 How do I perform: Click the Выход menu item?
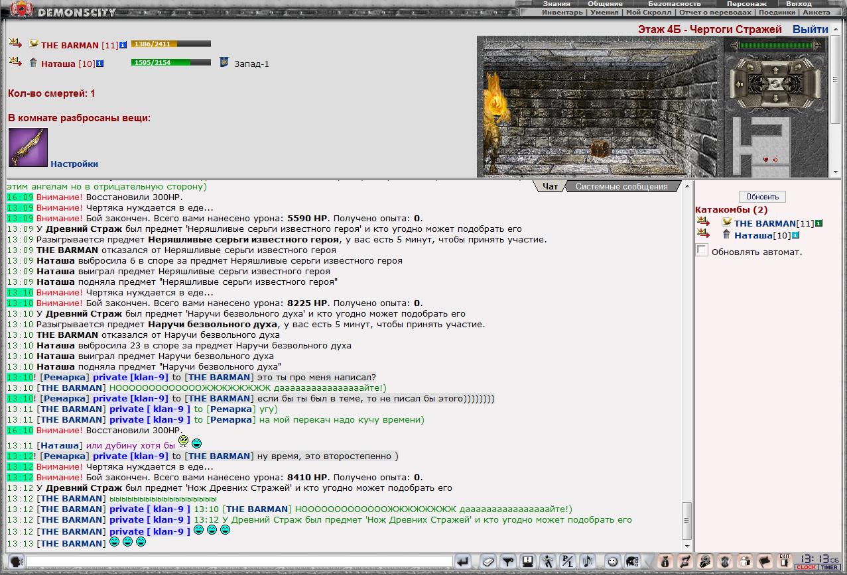tap(799, 4)
